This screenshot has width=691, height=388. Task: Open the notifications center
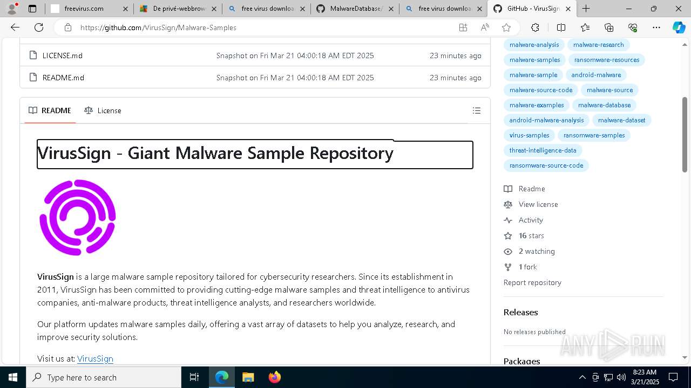[673, 377]
